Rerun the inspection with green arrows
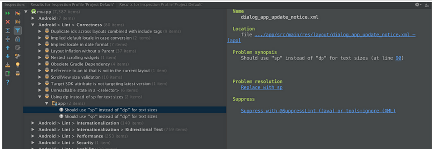Screen dimensions: 432x150 pyautogui.click(x=8, y=13)
